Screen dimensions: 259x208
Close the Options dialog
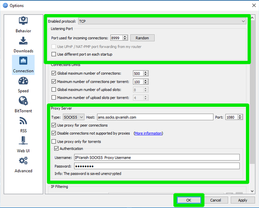coord(254,6)
